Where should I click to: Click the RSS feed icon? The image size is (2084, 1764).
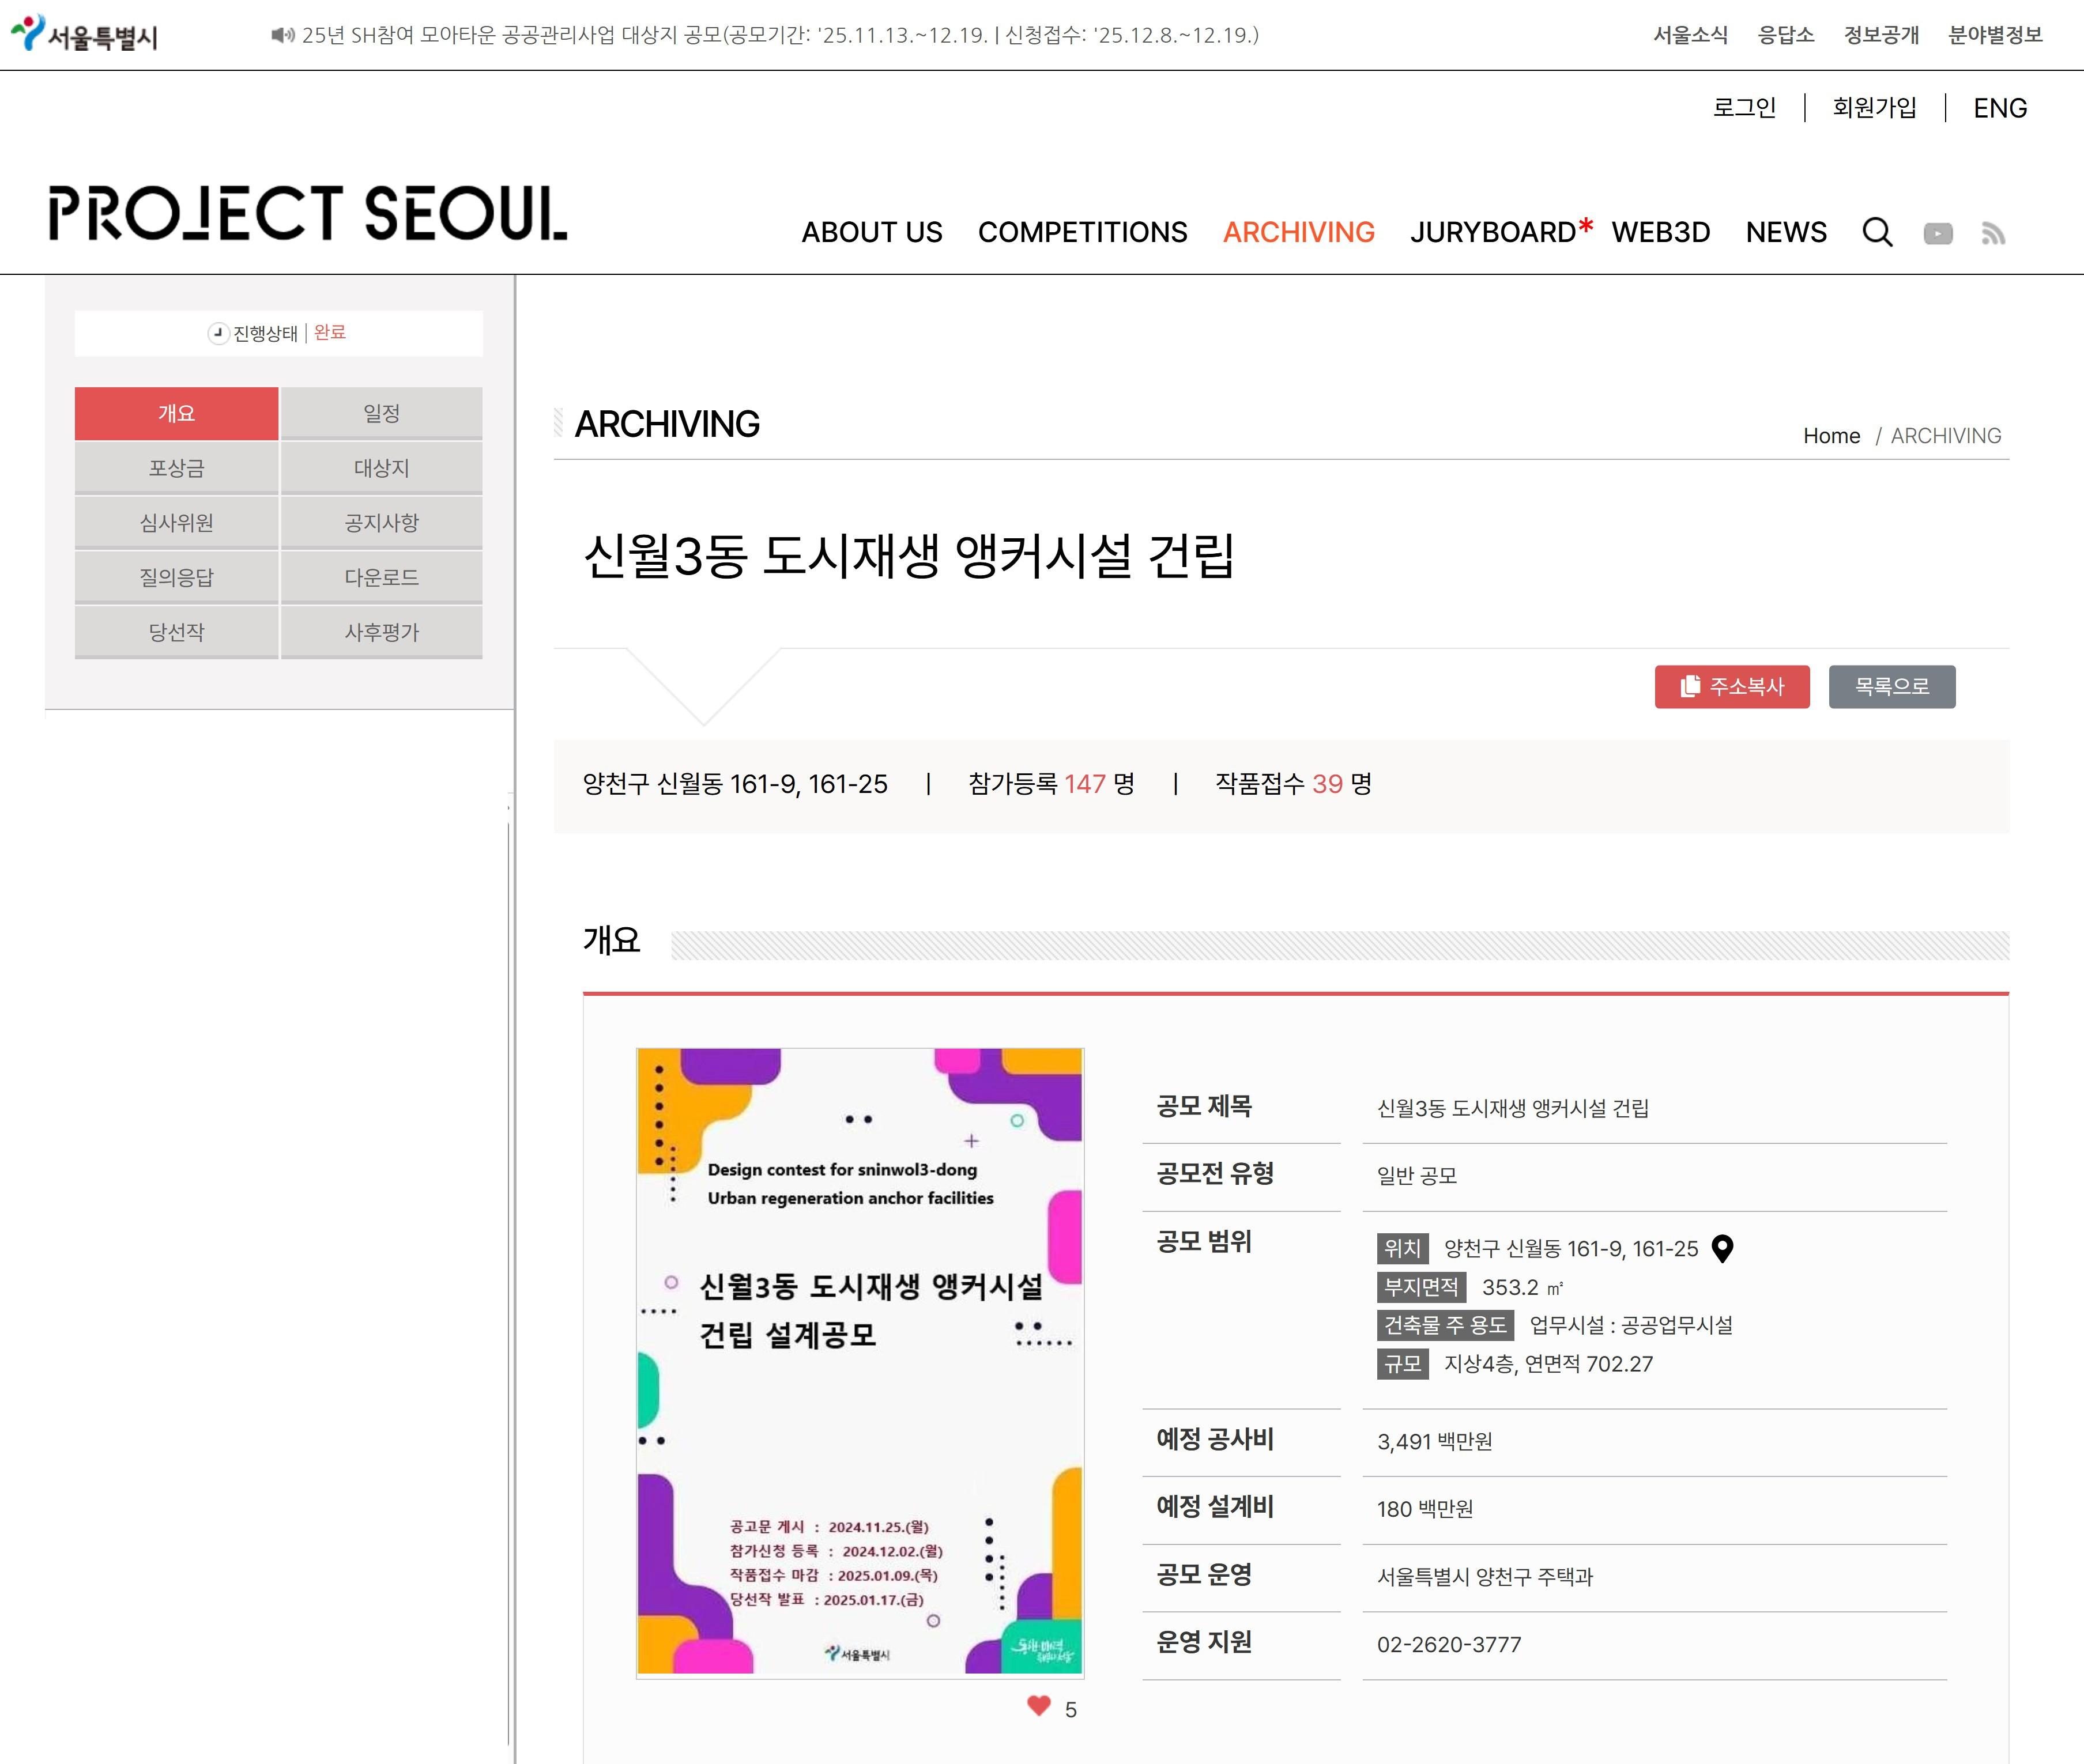1993,234
